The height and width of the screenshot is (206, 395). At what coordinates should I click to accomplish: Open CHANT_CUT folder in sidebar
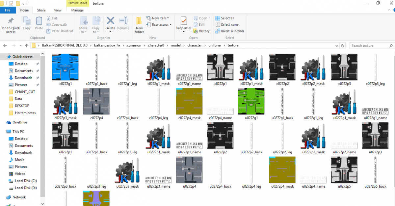(25, 92)
